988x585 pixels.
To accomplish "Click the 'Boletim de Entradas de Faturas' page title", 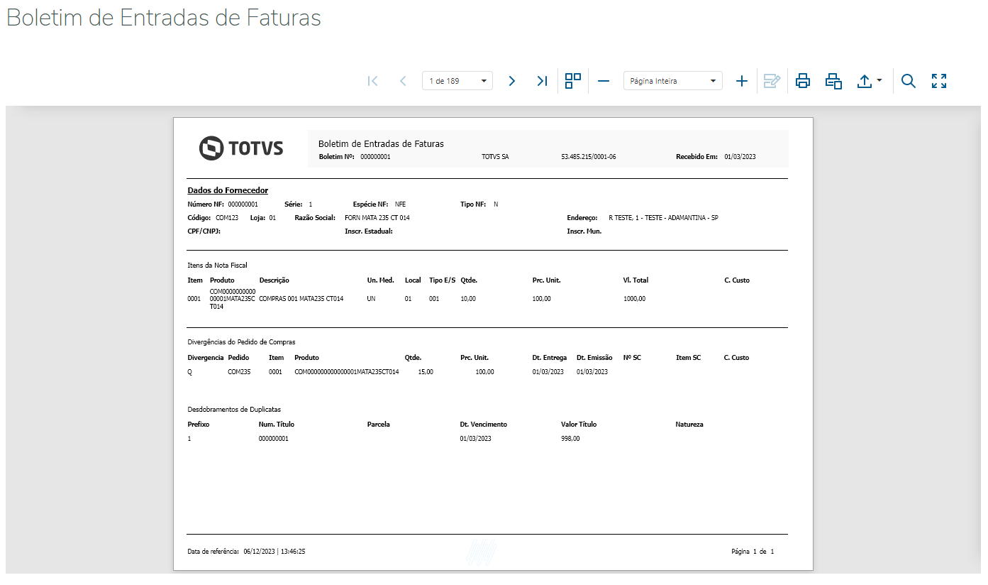I will point(164,18).
